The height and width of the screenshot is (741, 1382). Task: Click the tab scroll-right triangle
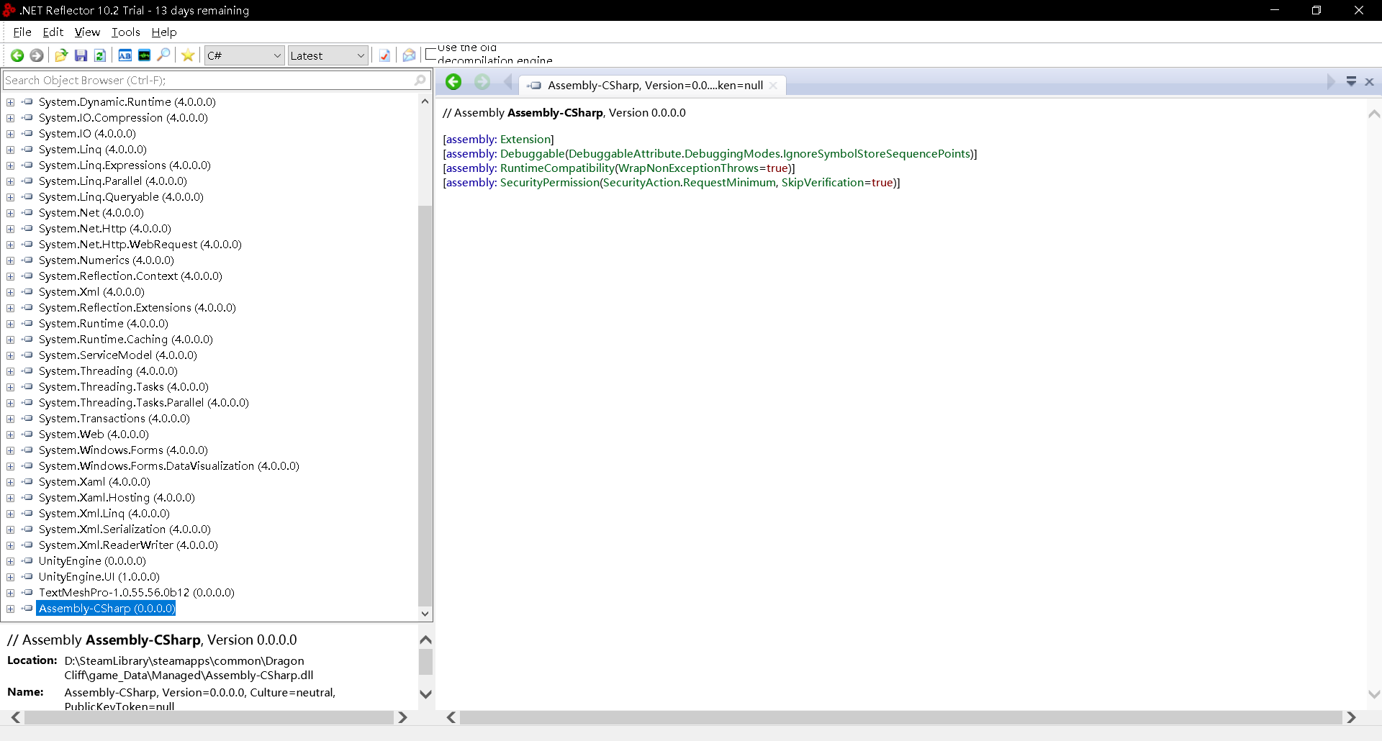pyautogui.click(x=1330, y=82)
